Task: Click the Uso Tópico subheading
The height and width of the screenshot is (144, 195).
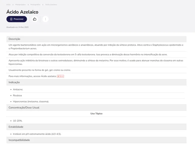Action: (x=96, y=113)
